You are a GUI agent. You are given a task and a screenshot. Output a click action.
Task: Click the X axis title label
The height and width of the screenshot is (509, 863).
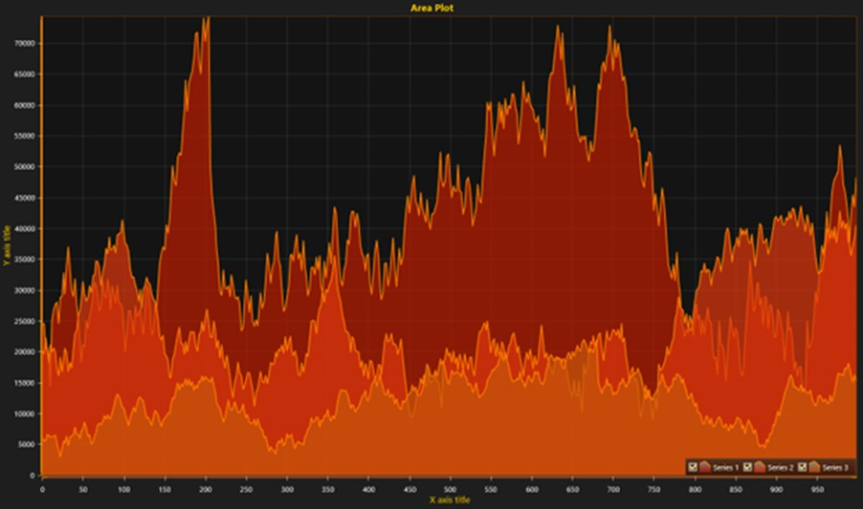450,500
